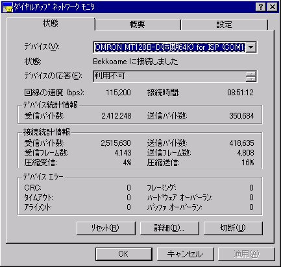Click the dial-up monitor title bar icon

click(7, 7)
